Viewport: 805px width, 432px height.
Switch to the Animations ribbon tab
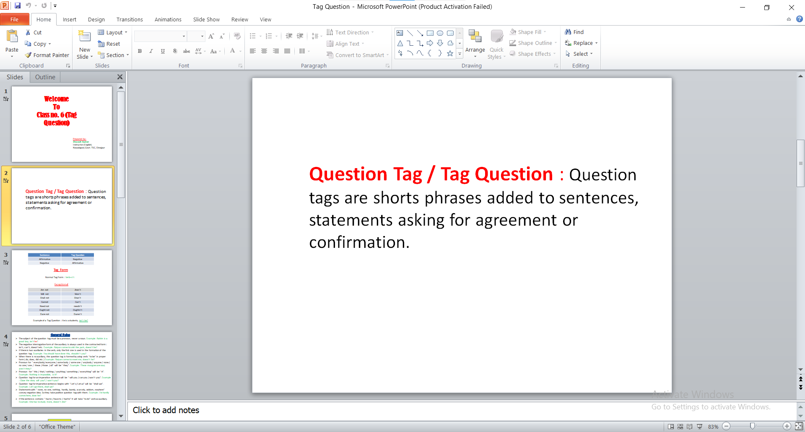[x=168, y=19]
